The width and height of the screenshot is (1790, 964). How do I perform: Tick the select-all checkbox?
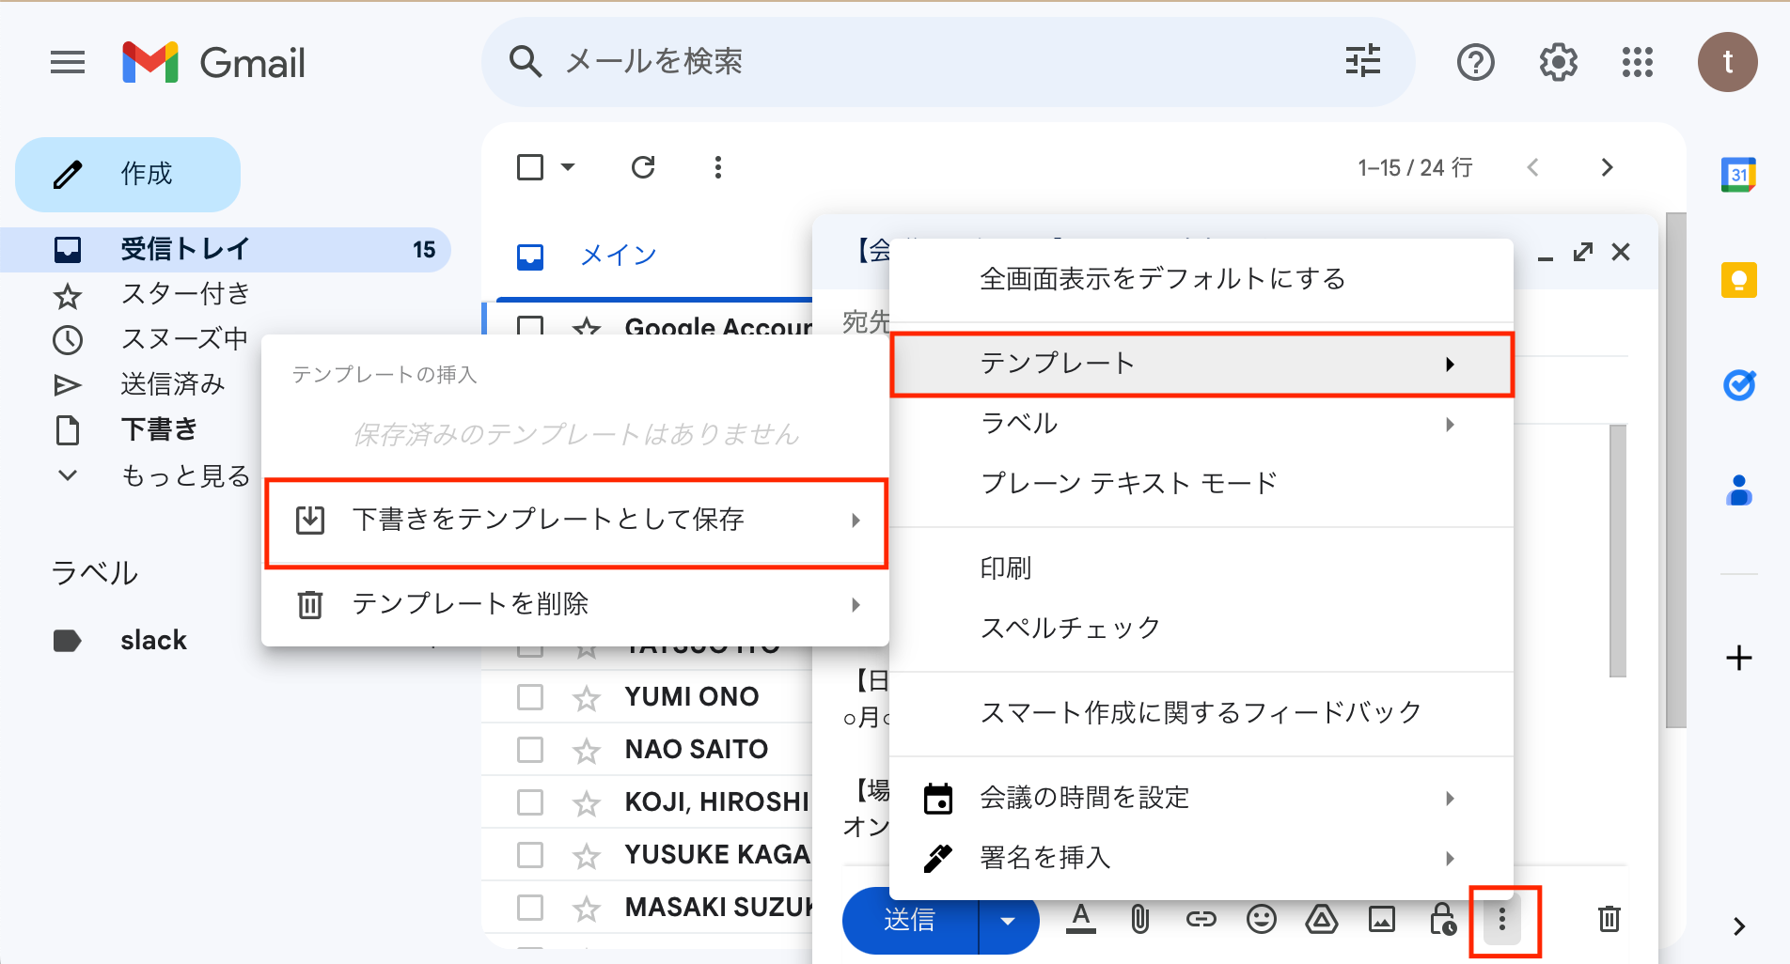[x=530, y=167]
